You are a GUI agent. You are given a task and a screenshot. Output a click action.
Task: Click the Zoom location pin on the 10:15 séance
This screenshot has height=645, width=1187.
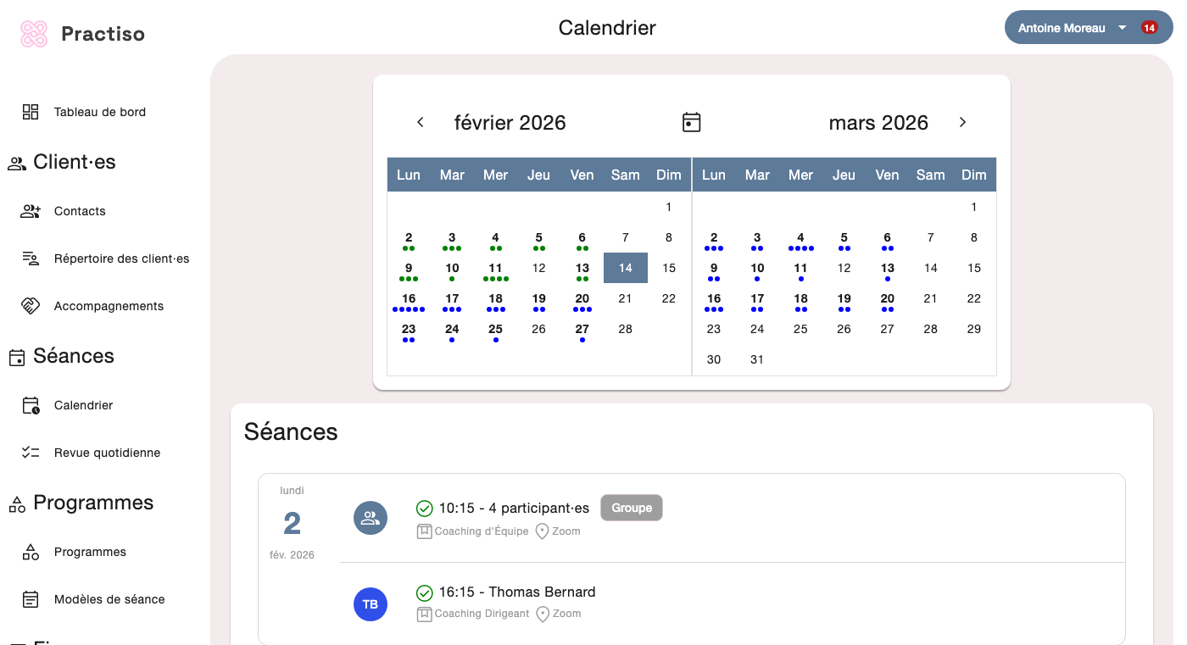(x=541, y=531)
